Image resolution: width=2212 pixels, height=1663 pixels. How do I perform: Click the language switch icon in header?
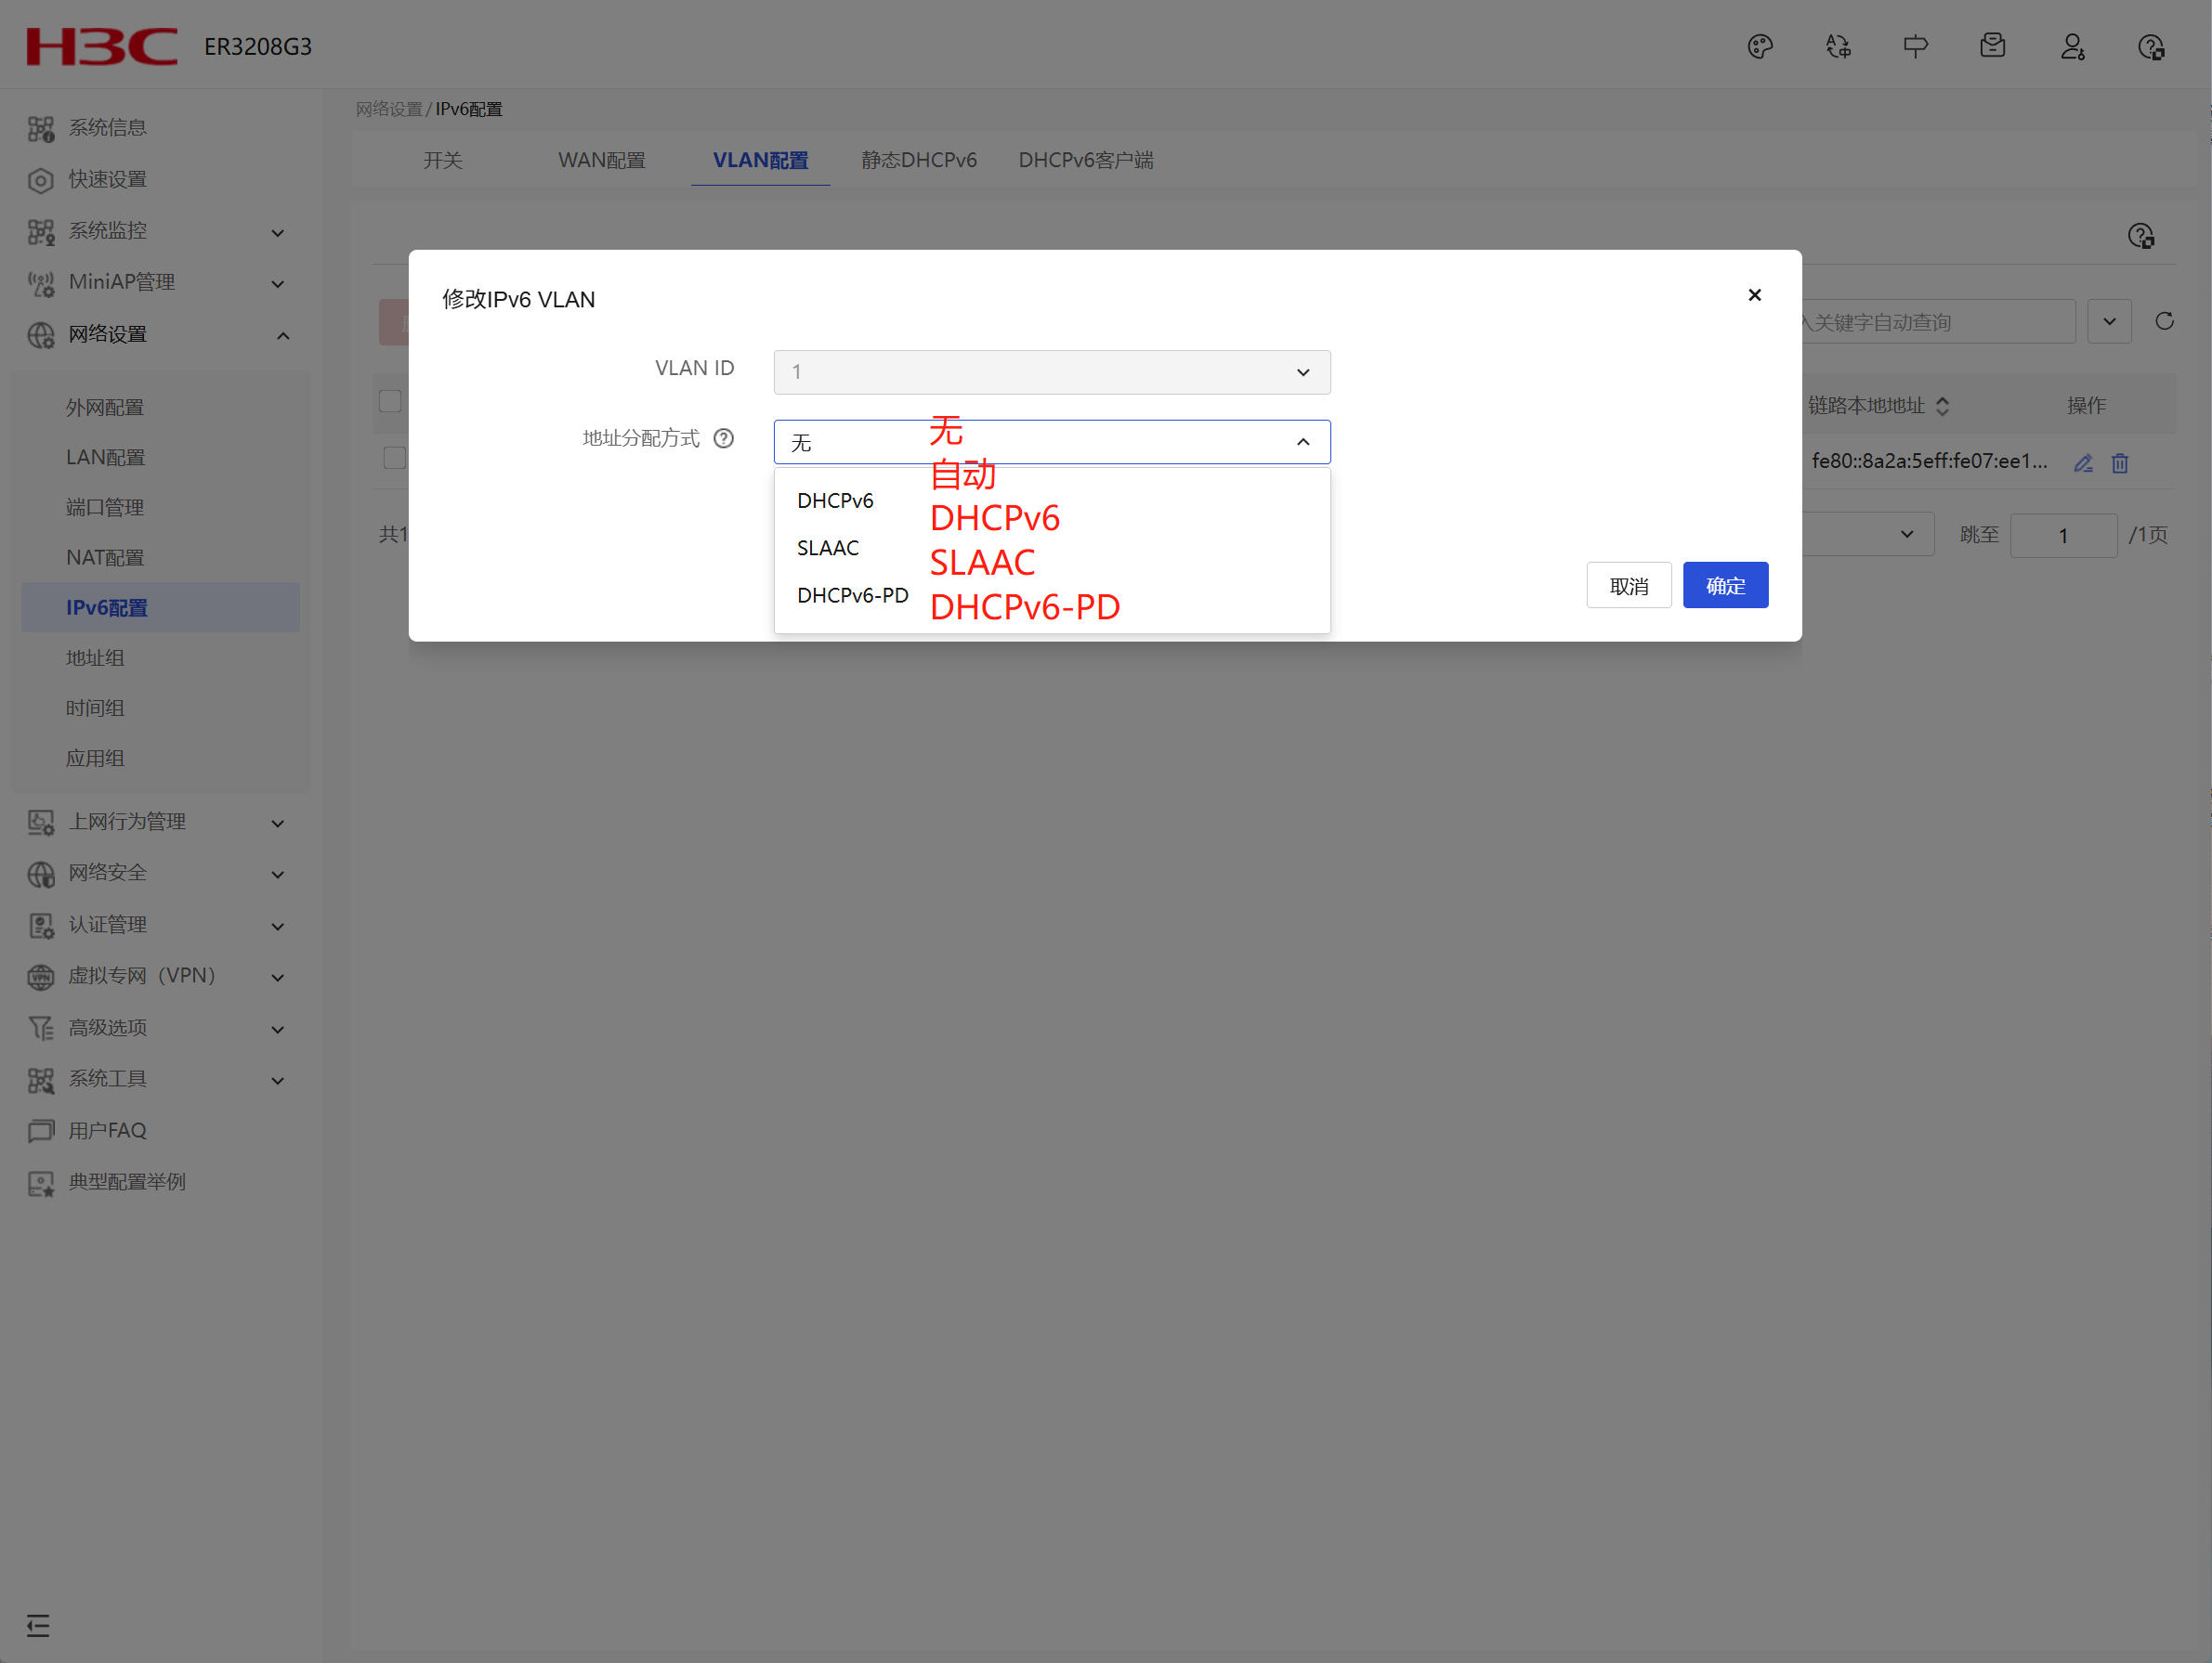1838,47
